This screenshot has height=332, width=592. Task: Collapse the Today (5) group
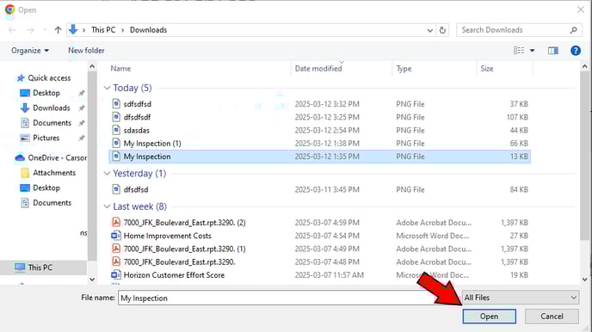pyautogui.click(x=108, y=88)
